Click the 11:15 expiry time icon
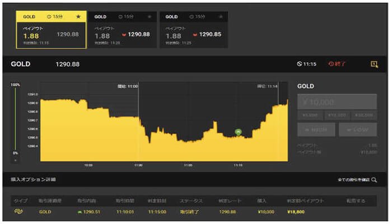 click(x=300, y=64)
